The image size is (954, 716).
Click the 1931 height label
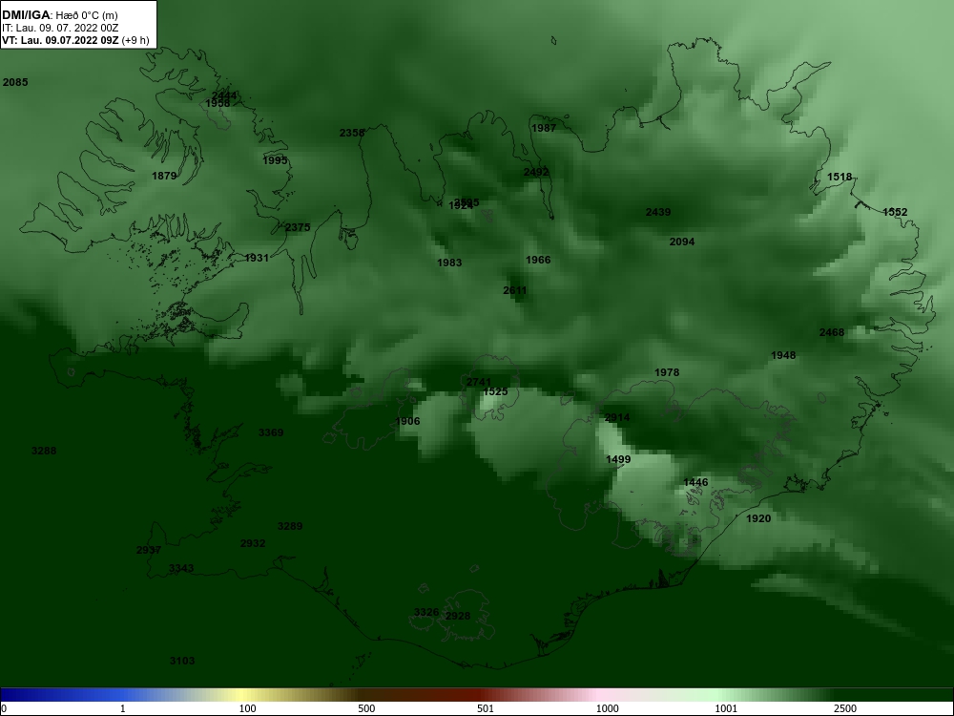pos(256,258)
